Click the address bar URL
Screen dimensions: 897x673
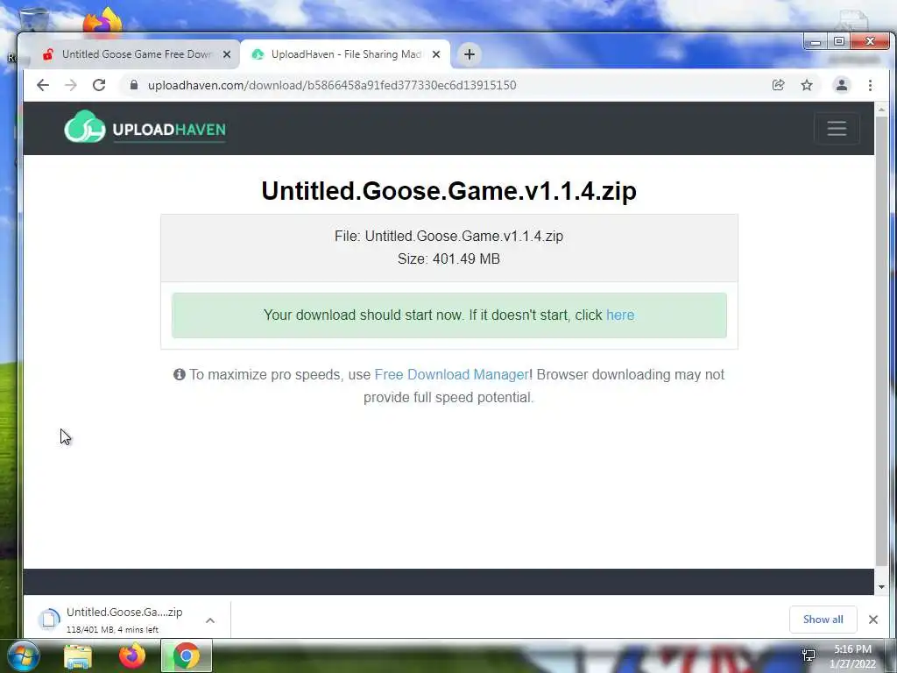coord(332,85)
